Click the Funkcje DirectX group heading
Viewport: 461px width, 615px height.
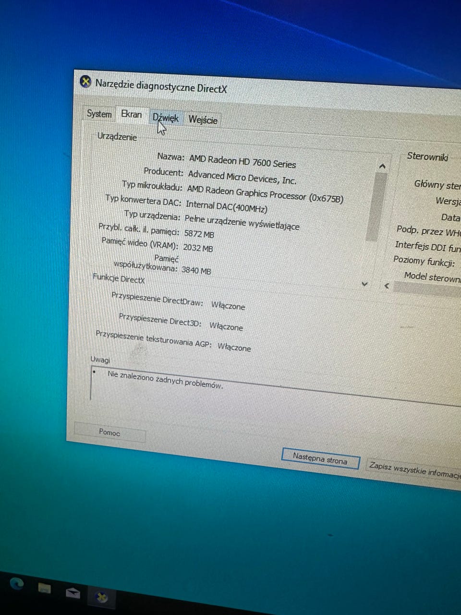tap(119, 279)
